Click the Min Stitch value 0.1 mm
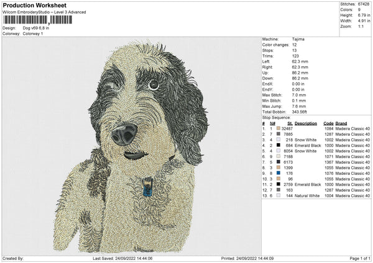Viewport: 373px width, 263px height. click(x=299, y=100)
